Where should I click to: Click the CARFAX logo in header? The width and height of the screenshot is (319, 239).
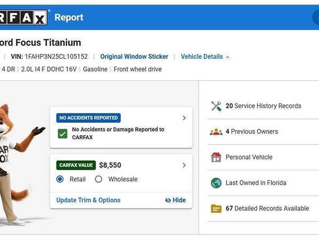tap(24, 18)
